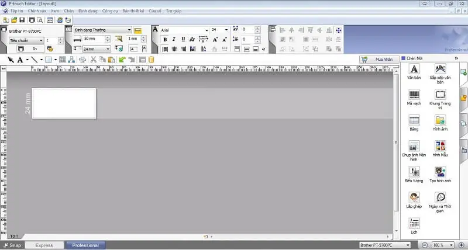Viewport: 468px width, 250px height.
Task: Insert Sắp xếp văn bản object
Action: click(x=441, y=74)
